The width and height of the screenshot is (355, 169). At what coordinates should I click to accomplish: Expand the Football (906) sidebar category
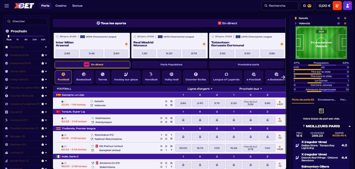pyautogui.click(x=46, y=55)
